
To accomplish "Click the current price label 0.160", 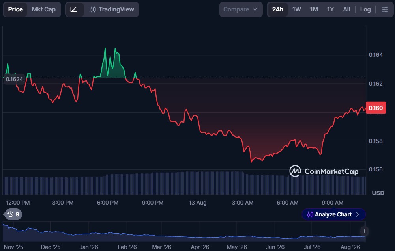I will [x=376, y=108].
